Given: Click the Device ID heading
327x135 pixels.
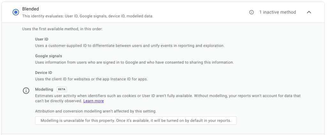Looking at the screenshot, I should point(44,73).
